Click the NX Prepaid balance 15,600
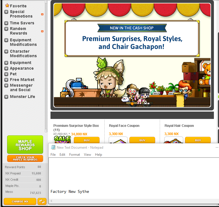Image resolution: width=219 pixels, height=207 pixels. pos(36,173)
